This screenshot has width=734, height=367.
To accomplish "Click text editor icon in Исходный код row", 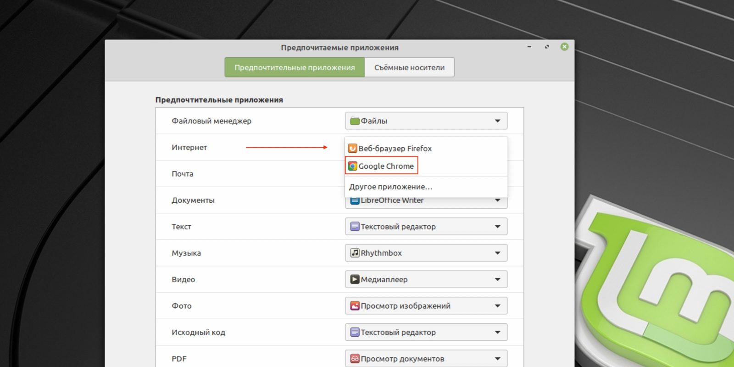I will [355, 332].
